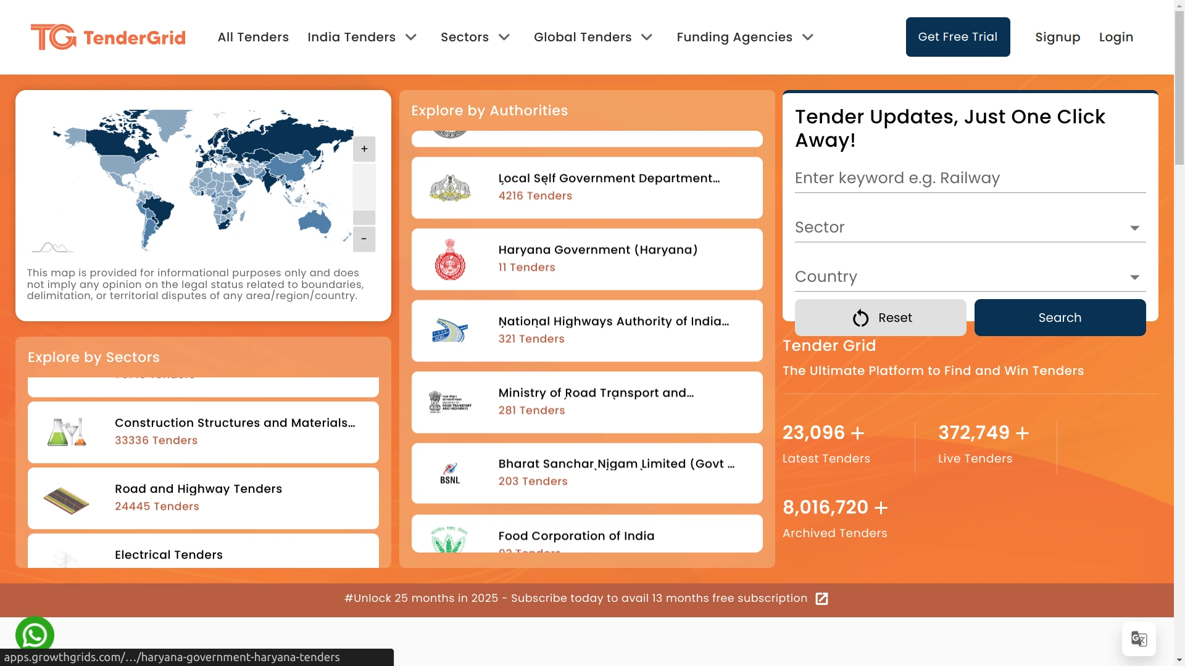
Task: Open Food Corporation of India tenders
Action: click(x=587, y=533)
